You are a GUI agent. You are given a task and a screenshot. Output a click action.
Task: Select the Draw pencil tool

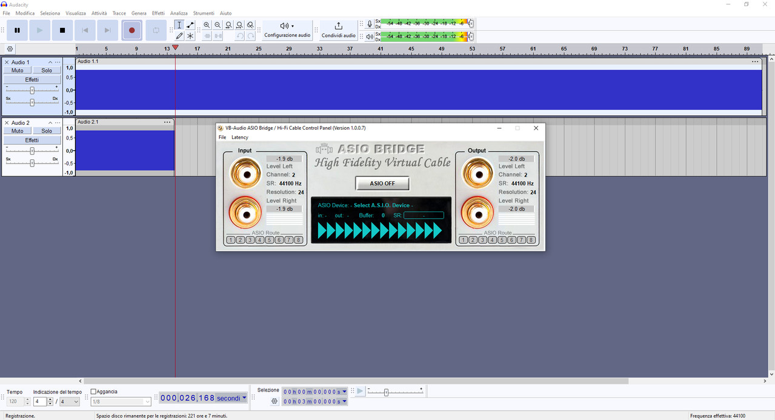(x=179, y=36)
